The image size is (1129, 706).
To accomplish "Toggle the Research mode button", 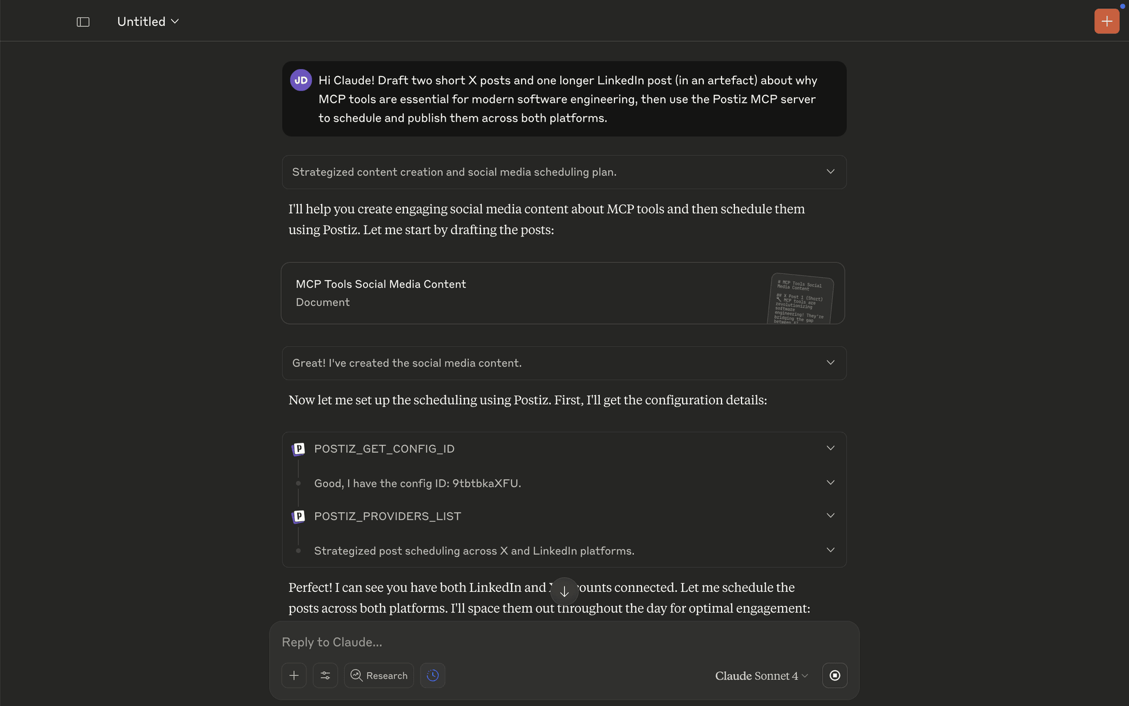I will (x=379, y=675).
